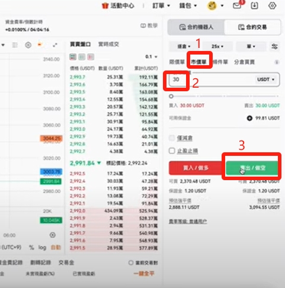Enable the take-profit stop-loss checkbox

click(x=172, y=151)
